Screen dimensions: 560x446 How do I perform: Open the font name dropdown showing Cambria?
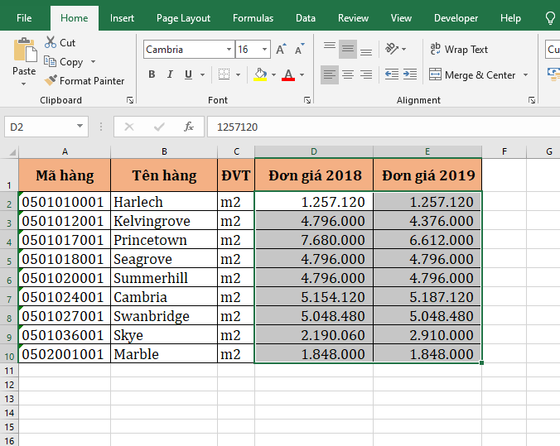click(229, 50)
